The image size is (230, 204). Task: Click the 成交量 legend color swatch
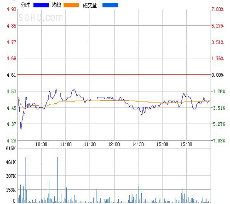pos(110,5)
